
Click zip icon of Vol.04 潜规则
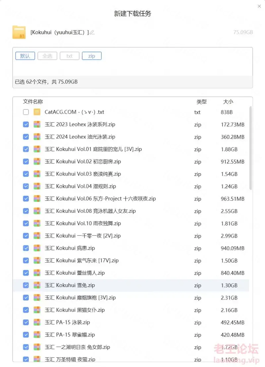[37, 186]
